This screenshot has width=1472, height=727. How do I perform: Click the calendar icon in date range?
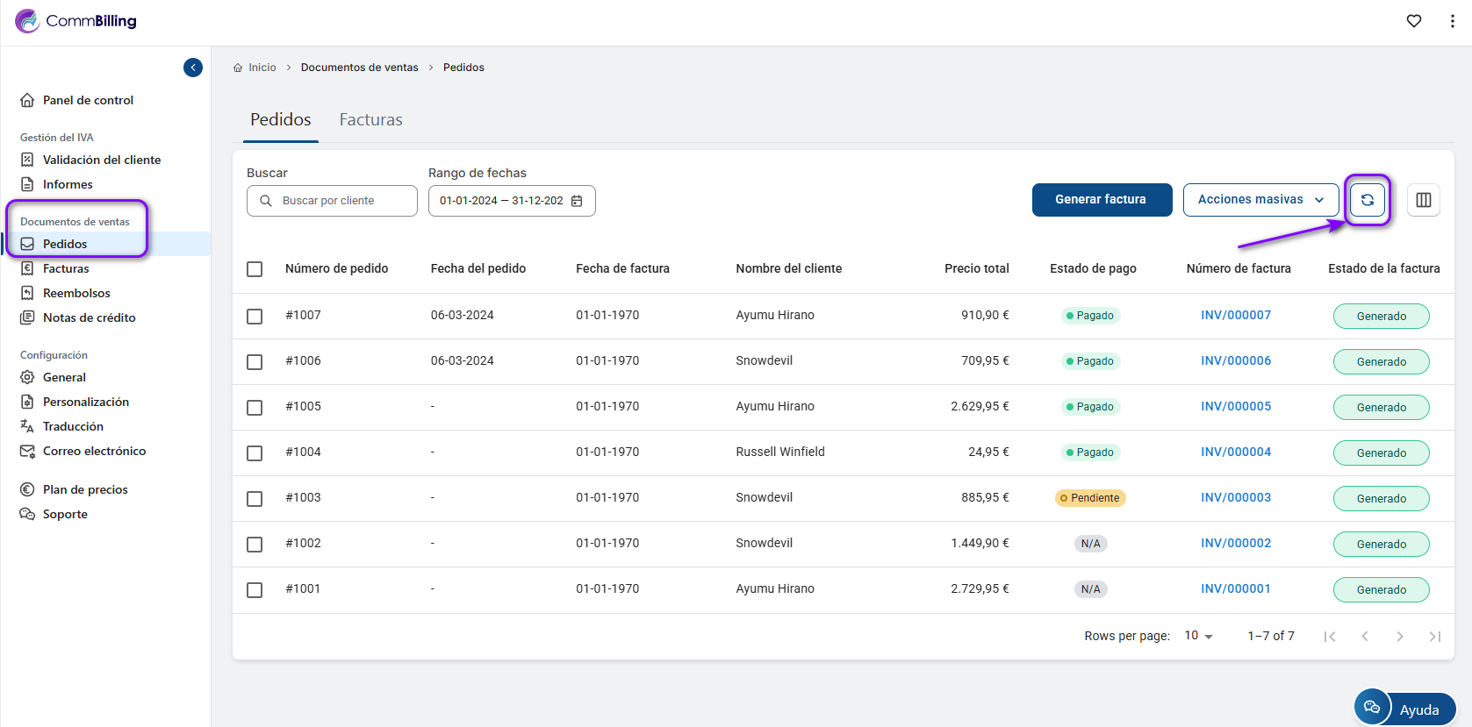tap(577, 201)
